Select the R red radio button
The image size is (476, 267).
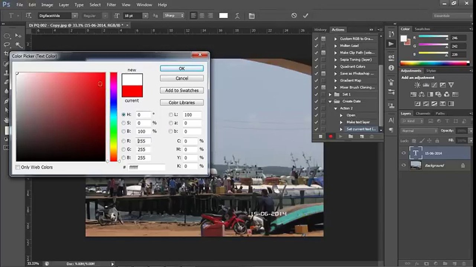click(123, 141)
